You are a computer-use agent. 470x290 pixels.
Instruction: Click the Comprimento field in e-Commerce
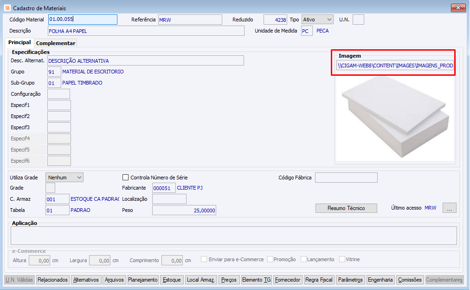tap(172, 260)
